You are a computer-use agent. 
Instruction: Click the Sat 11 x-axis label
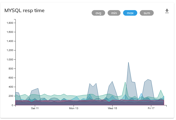(x=35, y=109)
